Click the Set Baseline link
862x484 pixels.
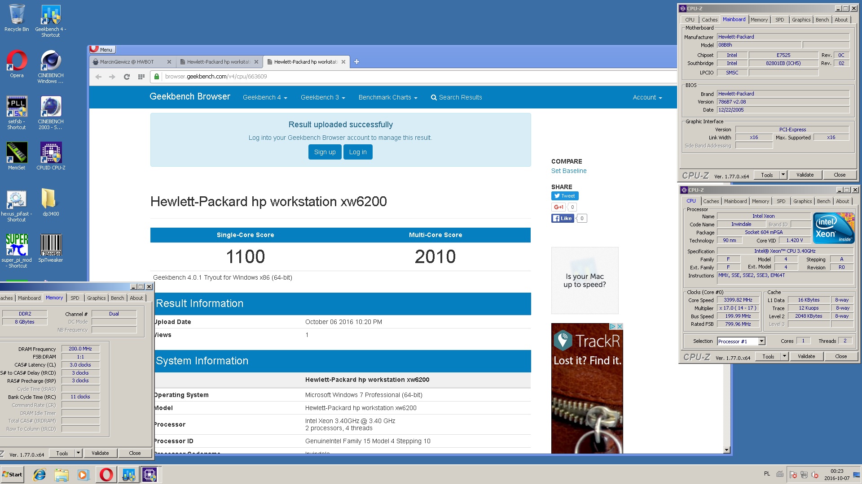(569, 171)
